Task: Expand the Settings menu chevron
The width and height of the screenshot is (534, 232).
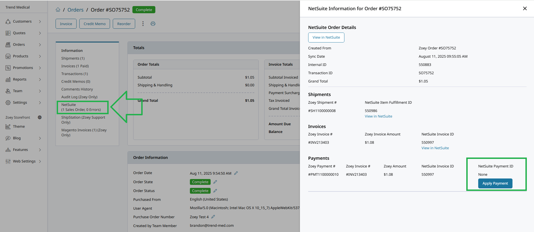Action: tap(40, 103)
